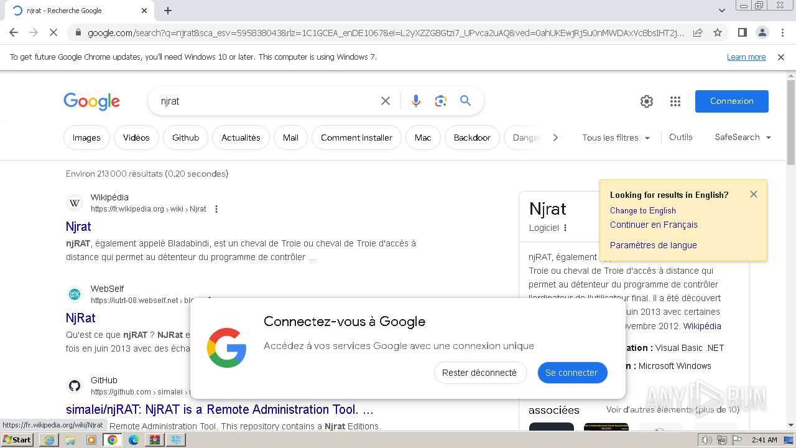Click Se connecter button
This screenshot has width=796, height=448.
click(572, 373)
